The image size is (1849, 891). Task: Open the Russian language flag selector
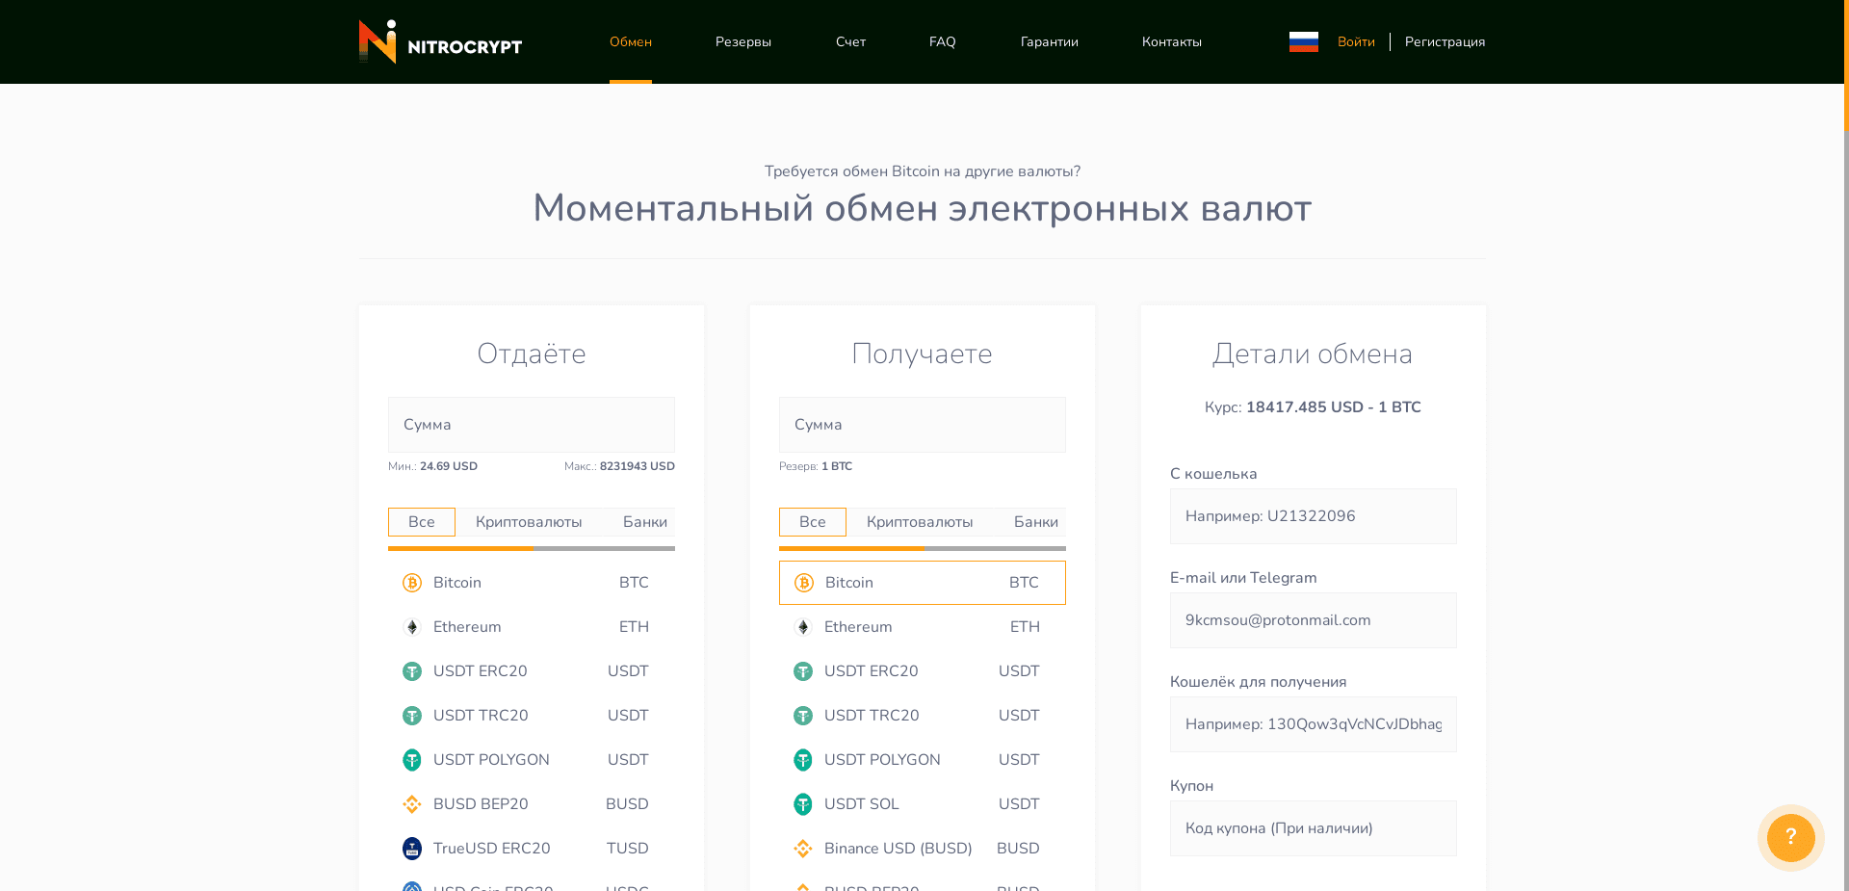click(x=1303, y=41)
